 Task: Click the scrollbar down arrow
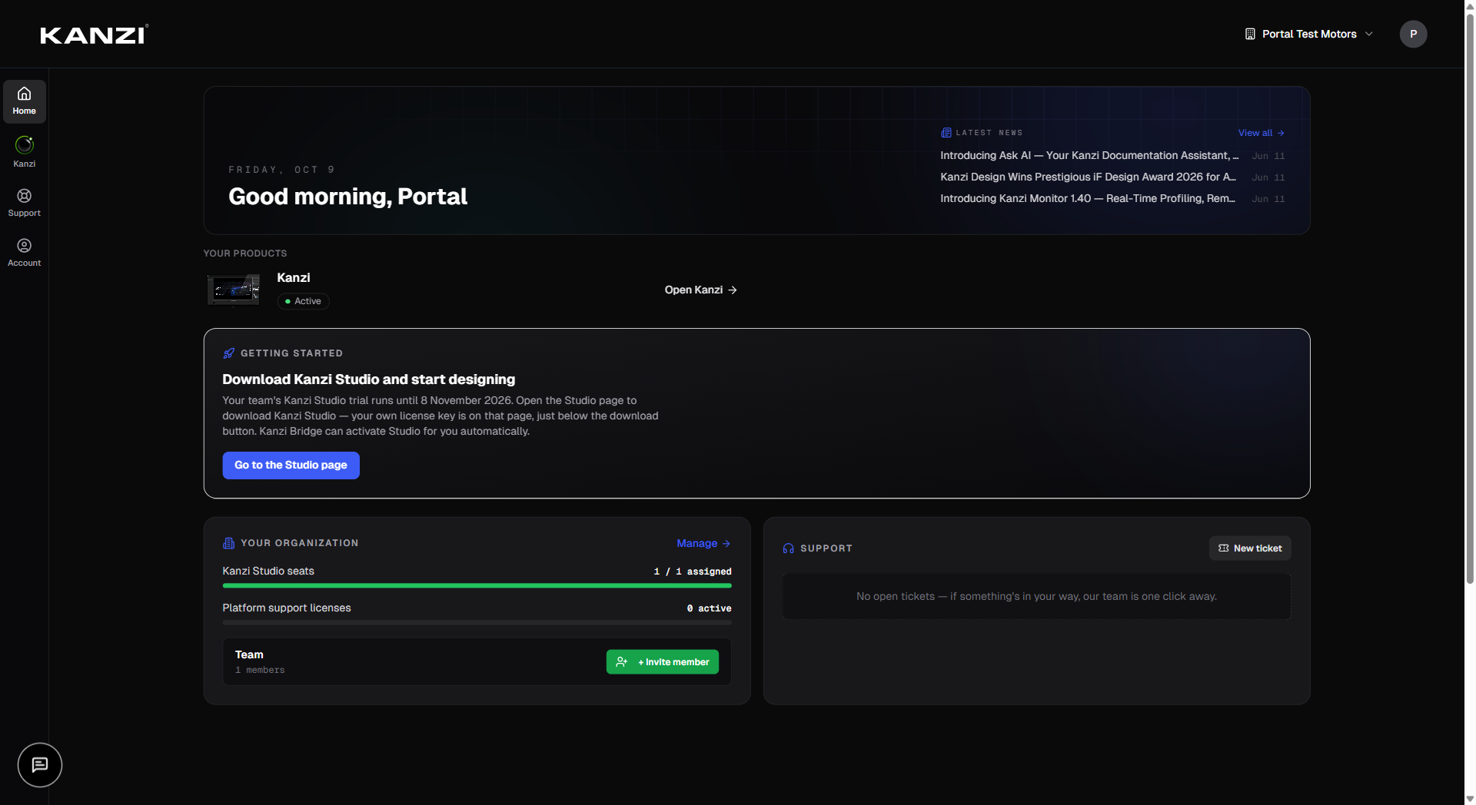pos(1470,799)
